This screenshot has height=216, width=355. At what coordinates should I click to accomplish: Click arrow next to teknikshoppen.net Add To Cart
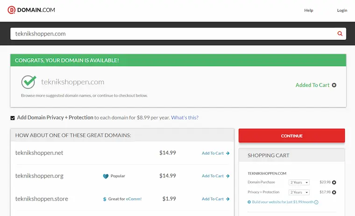pyautogui.click(x=228, y=153)
